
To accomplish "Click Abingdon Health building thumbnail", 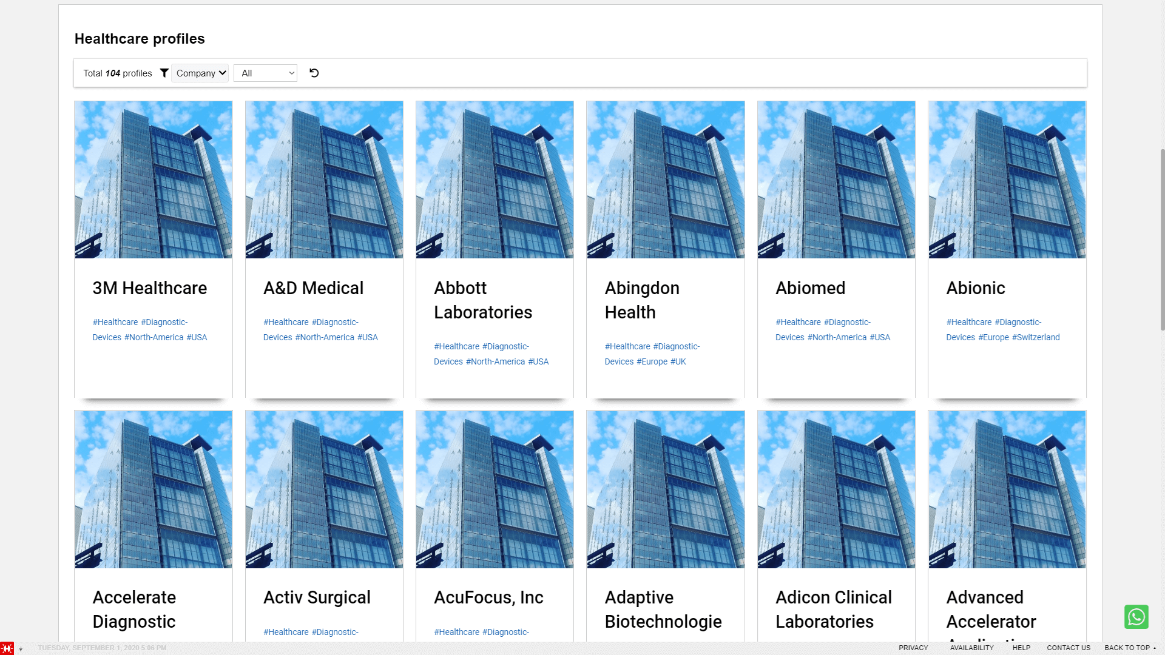I will 666,180.
